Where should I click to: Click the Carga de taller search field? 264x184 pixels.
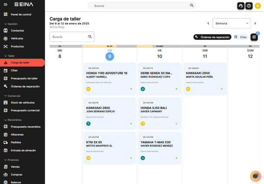pos(69,37)
